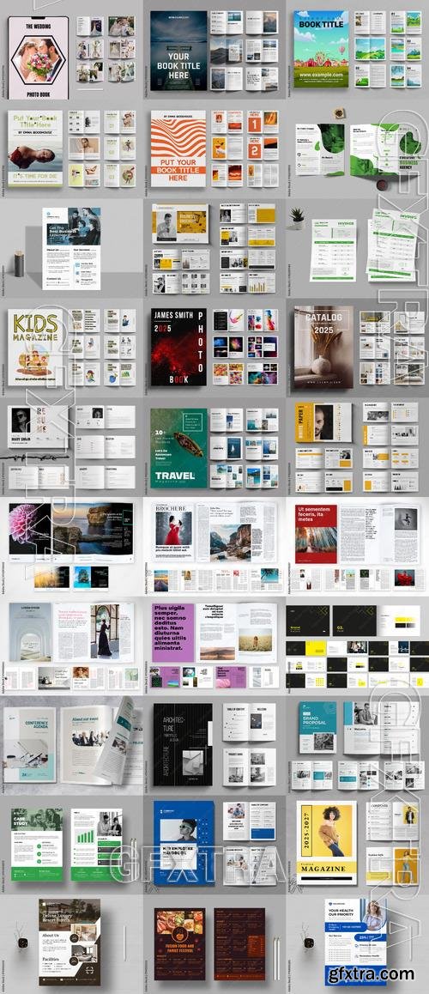The width and height of the screenshot is (429, 994).
Task: Open the blue HR Employee Handbook cover
Action: pyautogui.click(x=184, y=843)
